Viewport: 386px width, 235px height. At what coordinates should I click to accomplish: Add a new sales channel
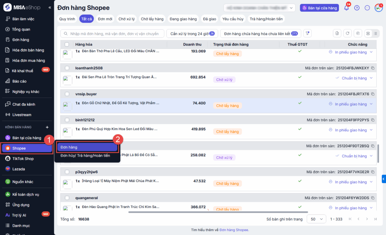tap(47, 127)
